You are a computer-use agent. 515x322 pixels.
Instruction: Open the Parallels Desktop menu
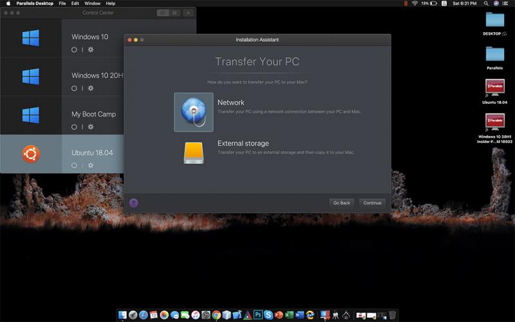point(35,3)
